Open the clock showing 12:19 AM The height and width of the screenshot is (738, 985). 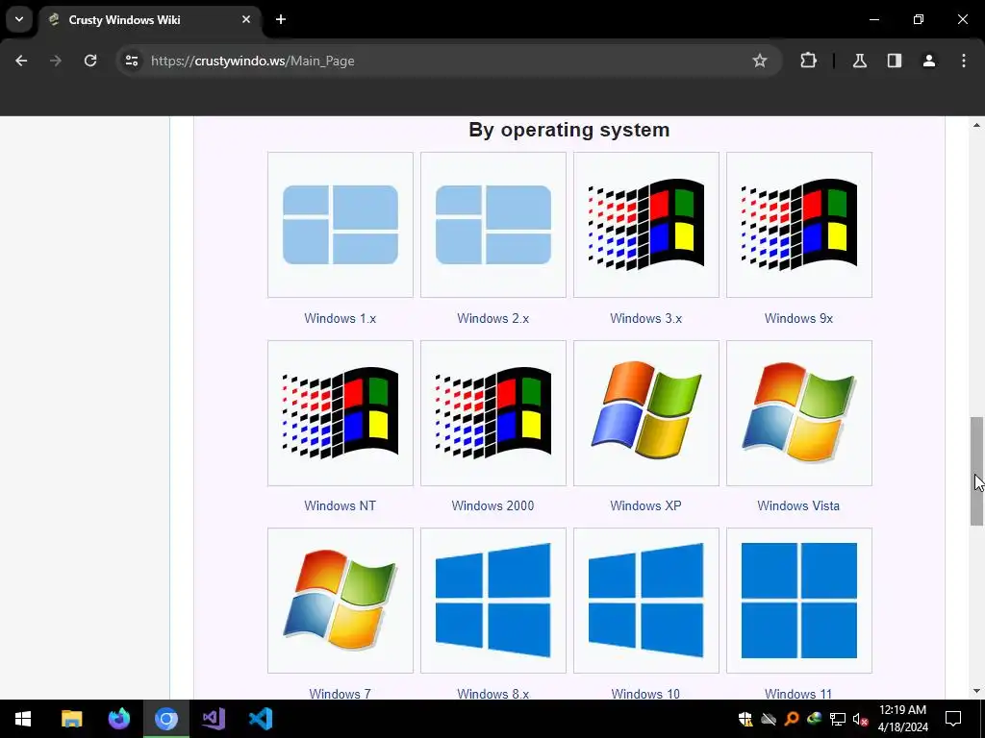coord(902,719)
